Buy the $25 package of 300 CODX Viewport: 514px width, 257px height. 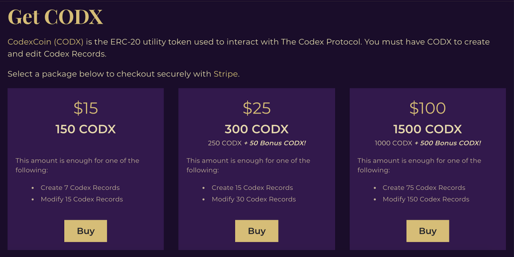pos(257,231)
